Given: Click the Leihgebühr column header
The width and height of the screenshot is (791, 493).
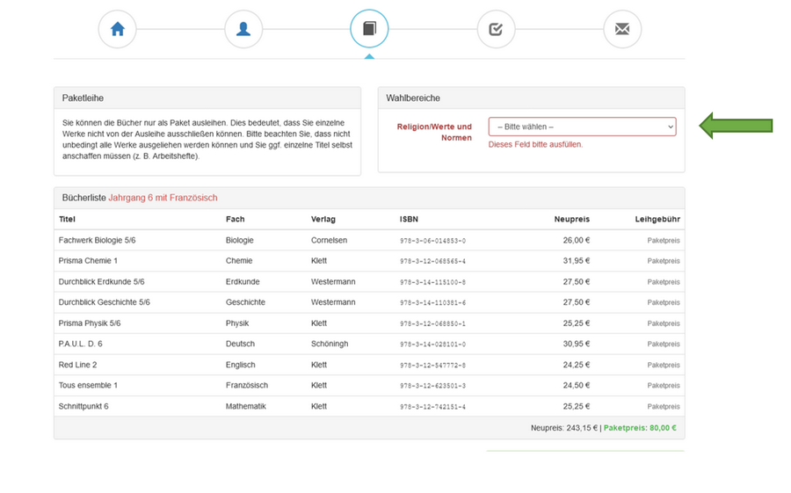Looking at the screenshot, I should [x=657, y=219].
